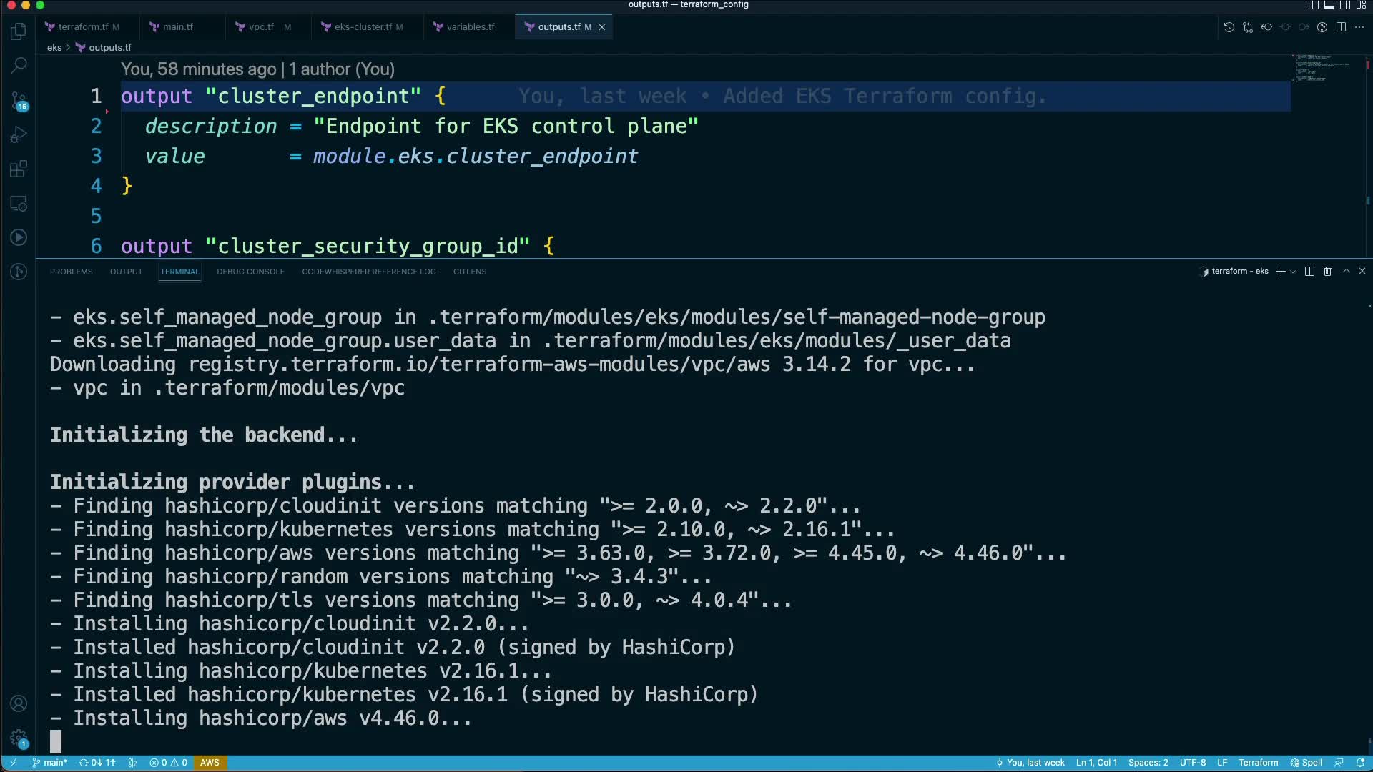Image resolution: width=1373 pixels, height=772 pixels.
Task: Open the Search view in activity bar
Action: (x=19, y=65)
